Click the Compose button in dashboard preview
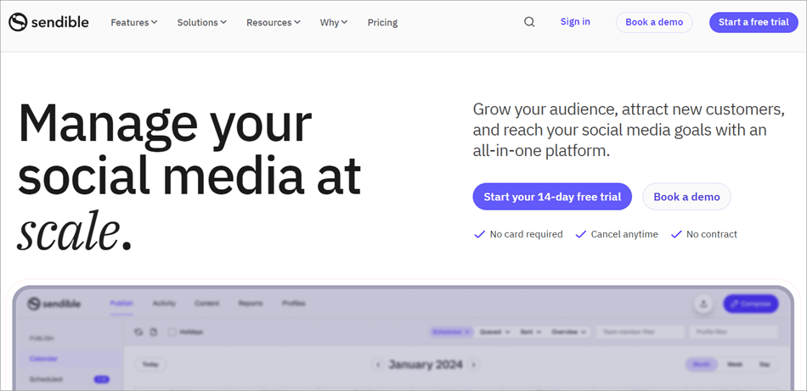Screen dimensions: 807x391 (750, 304)
